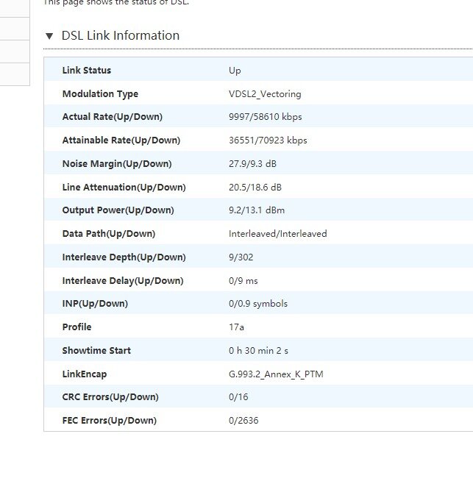Screen dimensions: 473x495
Task: Select the Modulation Type label
Action: pos(100,93)
